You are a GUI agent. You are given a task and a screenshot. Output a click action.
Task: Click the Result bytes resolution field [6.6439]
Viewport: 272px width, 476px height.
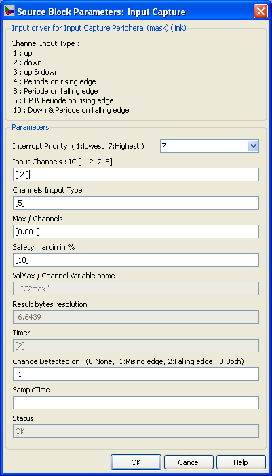(136, 317)
